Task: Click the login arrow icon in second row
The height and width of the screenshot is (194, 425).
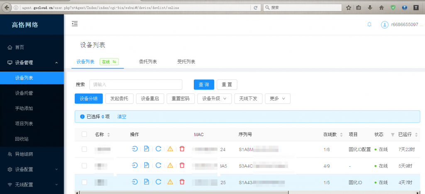Action: tap(135, 165)
